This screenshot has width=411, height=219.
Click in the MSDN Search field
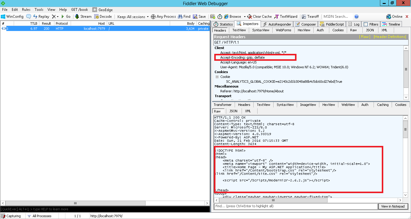tap(337, 17)
